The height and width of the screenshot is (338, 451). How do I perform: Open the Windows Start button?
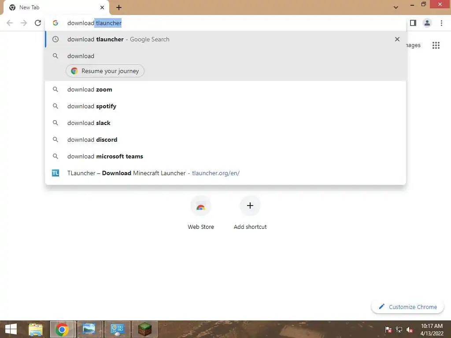pyautogui.click(x=11, y=329)
